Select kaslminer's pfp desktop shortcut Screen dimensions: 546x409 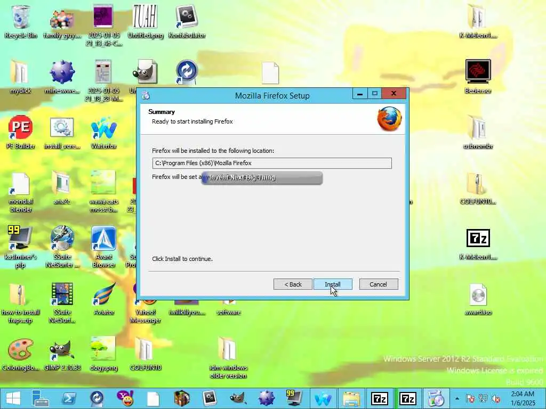[21, 247]
